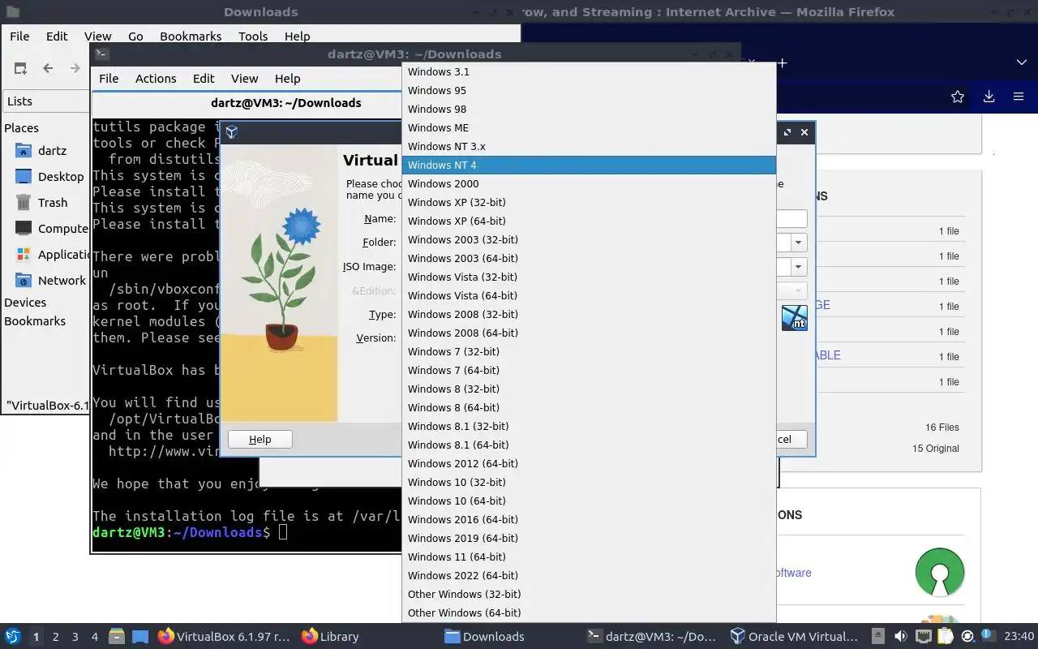Pick Windows Vista (32-bit) option
The width and height of the screenshot is (1038, 649).
pos(589,277)
